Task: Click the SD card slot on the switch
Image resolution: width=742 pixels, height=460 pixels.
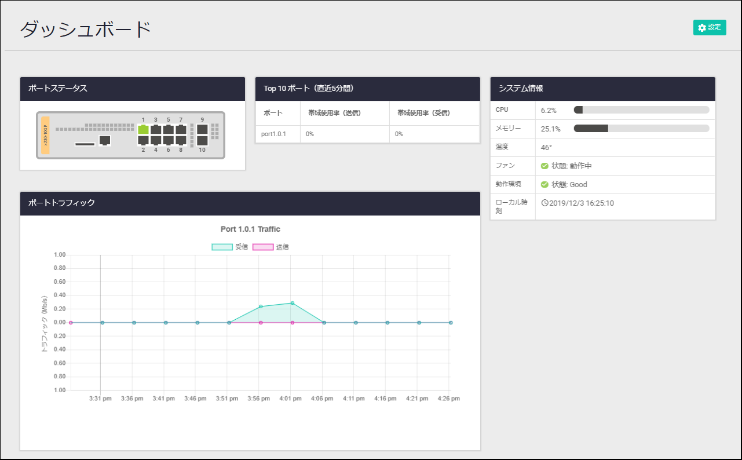Action: tap(85, 144)
